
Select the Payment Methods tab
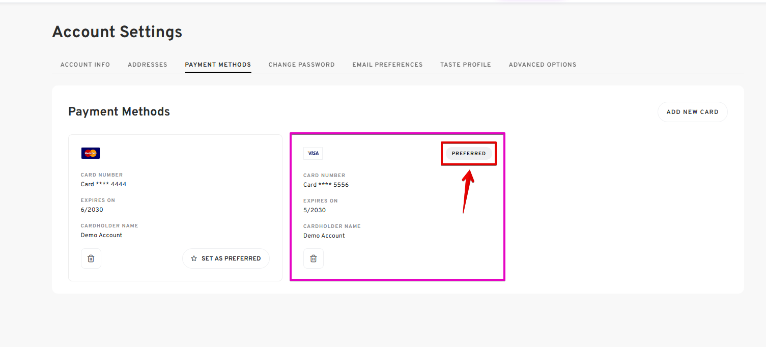tap(218, 65)
